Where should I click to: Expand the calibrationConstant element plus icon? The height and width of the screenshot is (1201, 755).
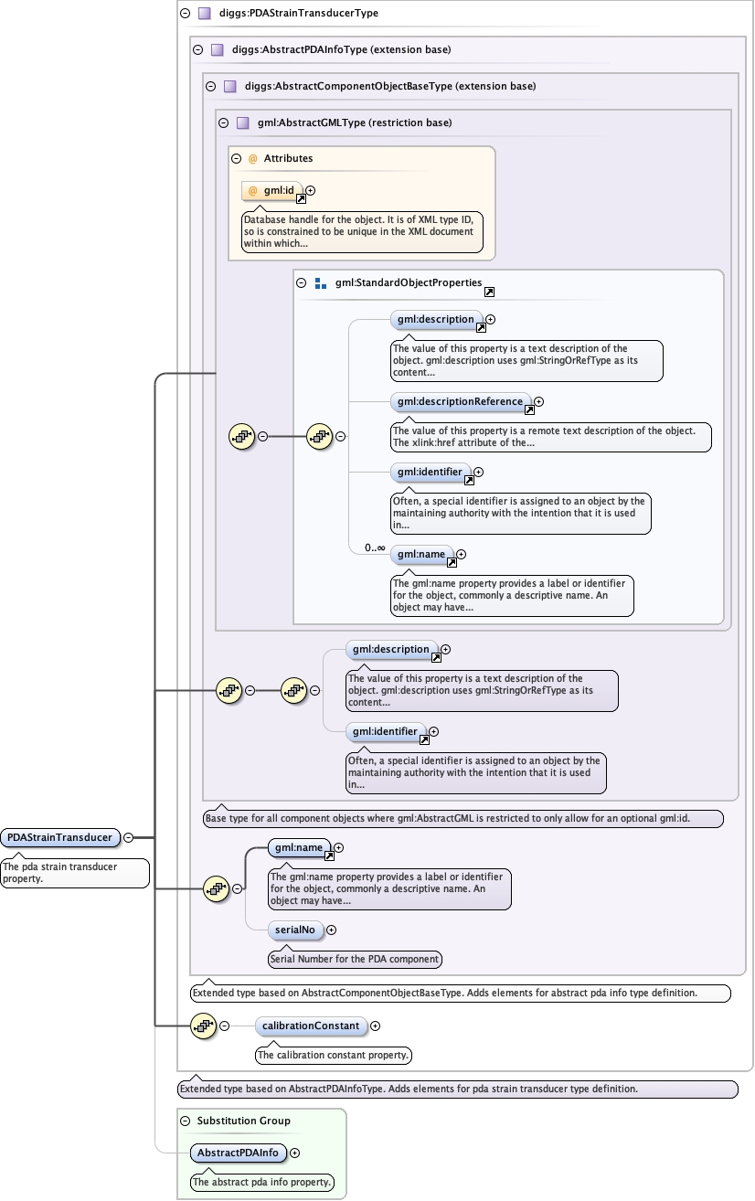coord(375,1026)
